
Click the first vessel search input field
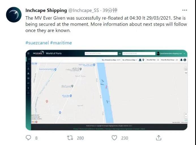click(101, 53)
